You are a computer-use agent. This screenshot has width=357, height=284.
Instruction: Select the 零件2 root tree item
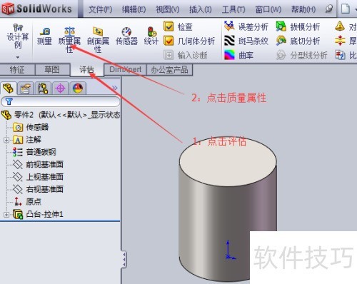pyautogui.click(x=61, y=115)
